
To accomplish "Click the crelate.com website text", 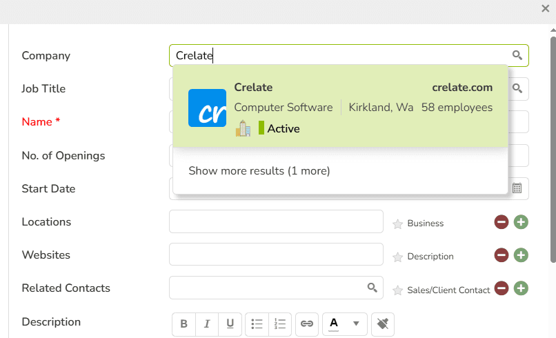I will click(462, 87).
